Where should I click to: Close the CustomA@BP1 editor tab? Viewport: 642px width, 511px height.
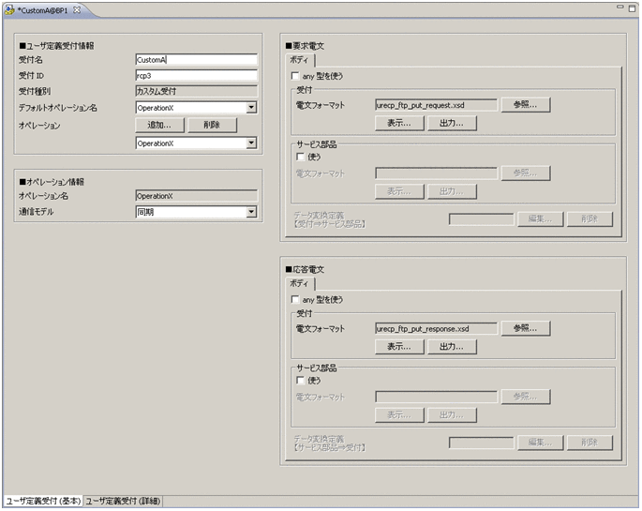pos(78,9)
